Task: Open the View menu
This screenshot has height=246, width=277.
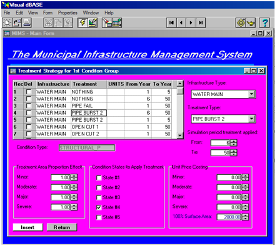Action: point(33,13)
